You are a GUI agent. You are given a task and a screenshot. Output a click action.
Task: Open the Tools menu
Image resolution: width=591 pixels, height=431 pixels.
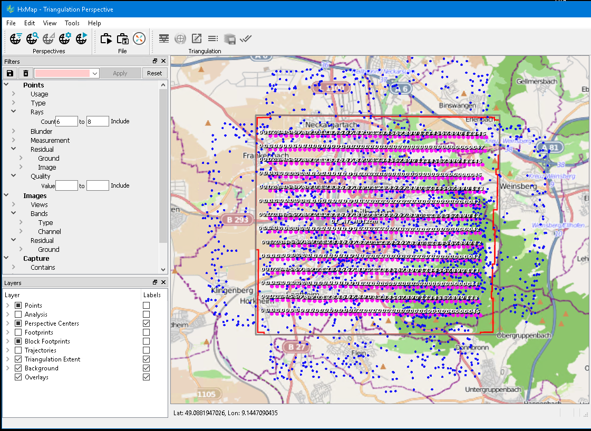(x=72, y=23)
